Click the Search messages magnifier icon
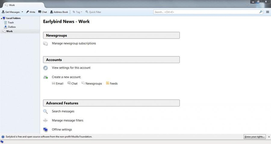271x144 pixels. 45,111
